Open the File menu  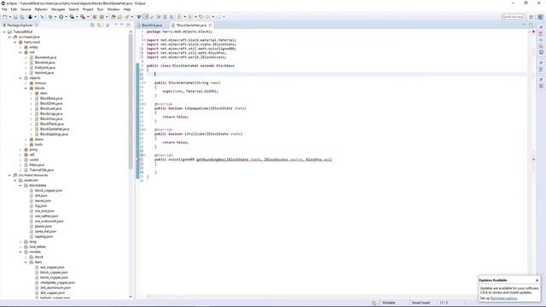click(x=4, y=9)
